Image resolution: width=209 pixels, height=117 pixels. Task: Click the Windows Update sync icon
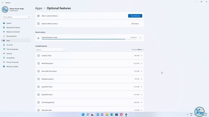[4, 66]
